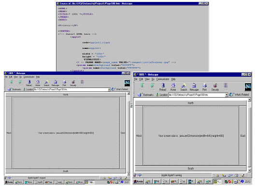Click North applet button in right window
The height and width of the screenshot is (188, 256).
(191, 103)
